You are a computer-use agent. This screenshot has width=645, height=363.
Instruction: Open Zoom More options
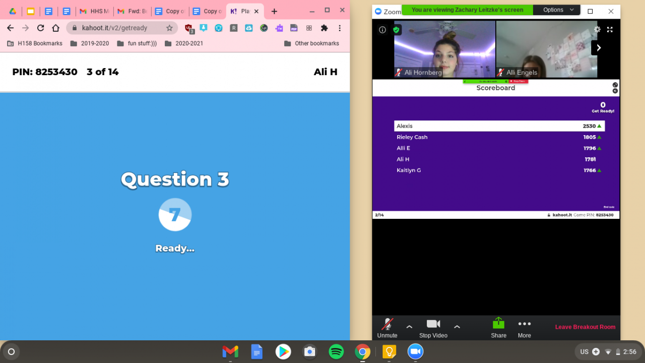tap(525, 328)
